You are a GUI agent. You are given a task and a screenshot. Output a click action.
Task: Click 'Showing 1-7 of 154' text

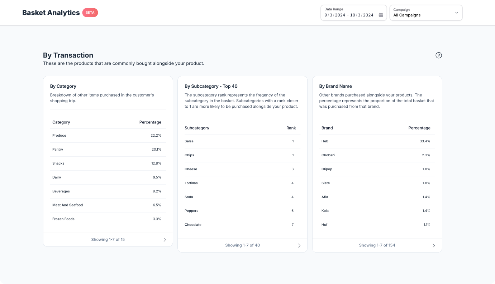tap(377, 245)
